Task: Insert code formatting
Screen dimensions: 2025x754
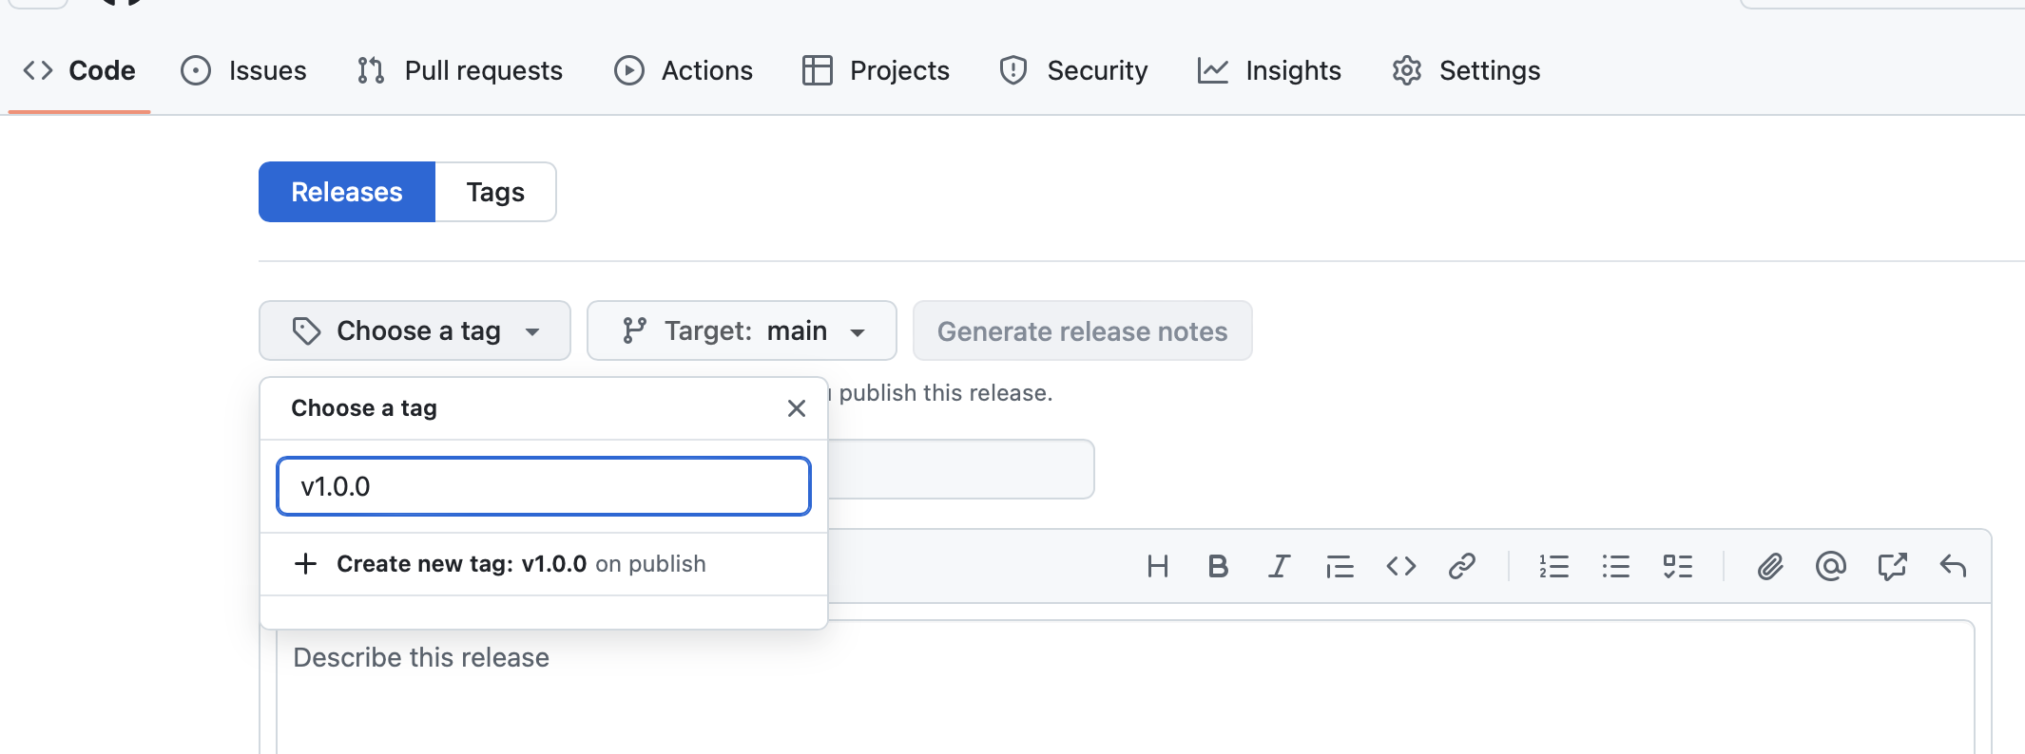Action: pyautogui.click(x=1400, y=567)
